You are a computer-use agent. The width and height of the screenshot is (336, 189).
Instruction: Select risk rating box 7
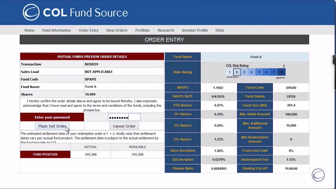[274, 72]
